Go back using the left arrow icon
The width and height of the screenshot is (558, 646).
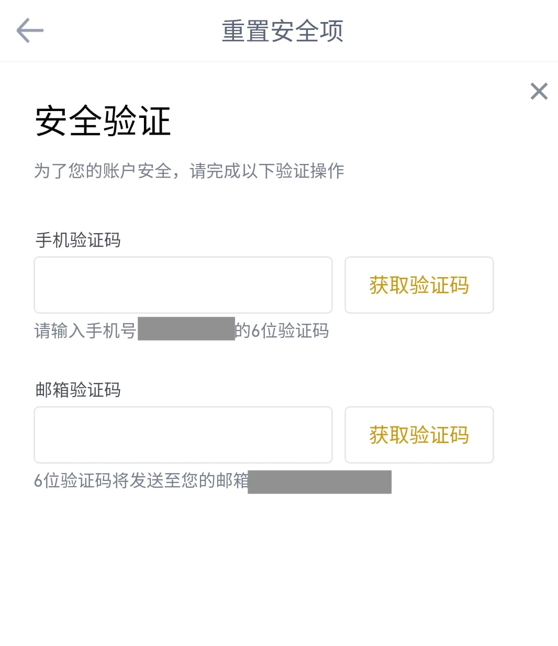point(30,30)
